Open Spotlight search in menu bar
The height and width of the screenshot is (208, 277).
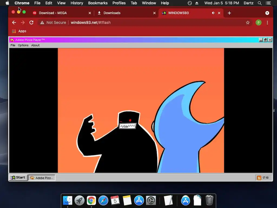[x=259, y=3]
